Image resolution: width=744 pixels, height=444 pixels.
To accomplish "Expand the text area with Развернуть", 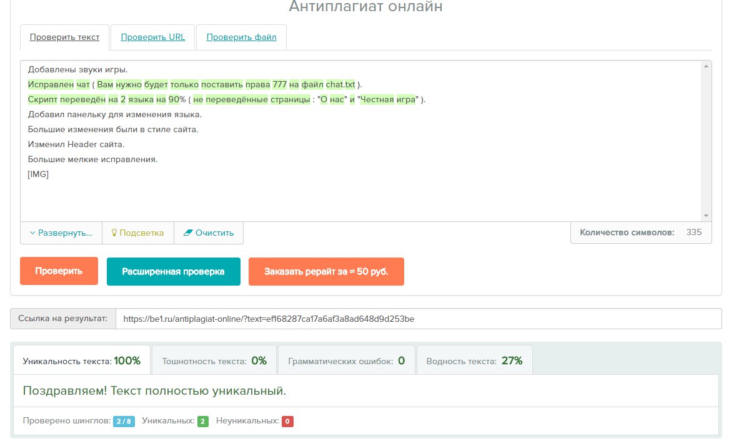I will pos(61,233).
